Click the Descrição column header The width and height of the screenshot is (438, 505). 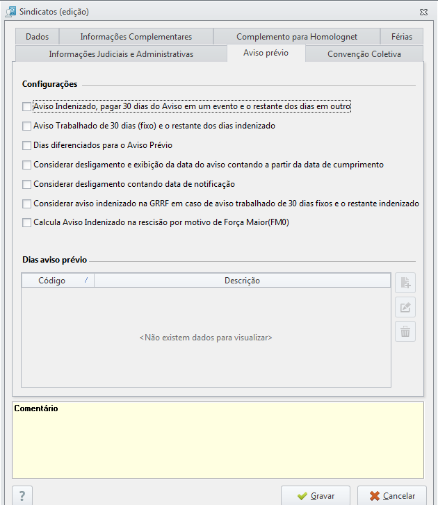point(243,281)
